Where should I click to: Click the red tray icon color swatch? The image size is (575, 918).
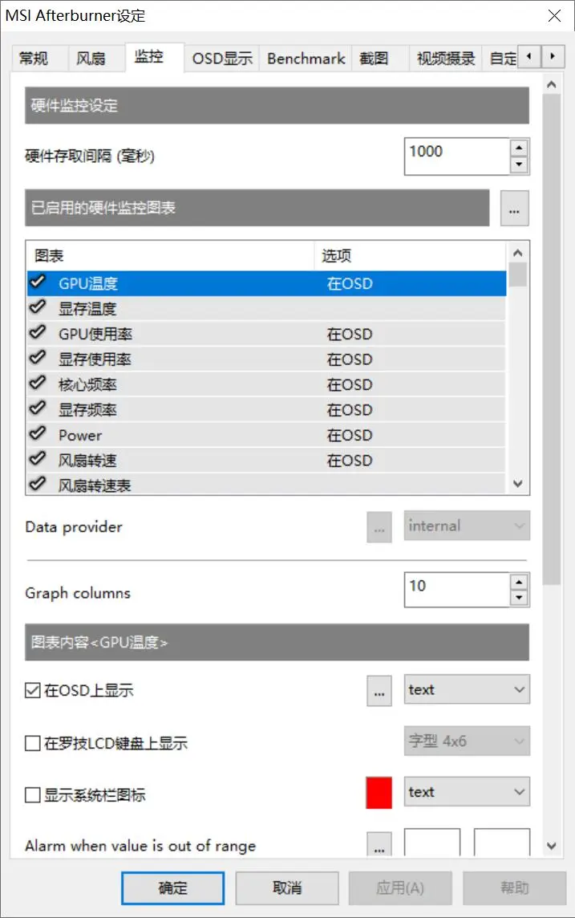[379, 793]
